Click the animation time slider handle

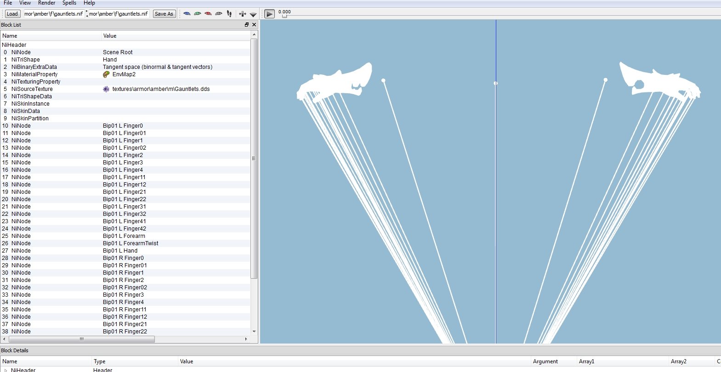(284, 16)
